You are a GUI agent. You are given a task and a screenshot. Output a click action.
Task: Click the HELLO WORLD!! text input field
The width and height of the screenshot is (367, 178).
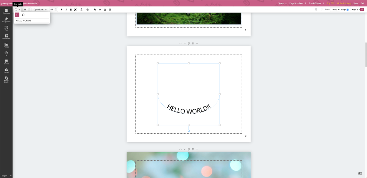click(32, 20)
